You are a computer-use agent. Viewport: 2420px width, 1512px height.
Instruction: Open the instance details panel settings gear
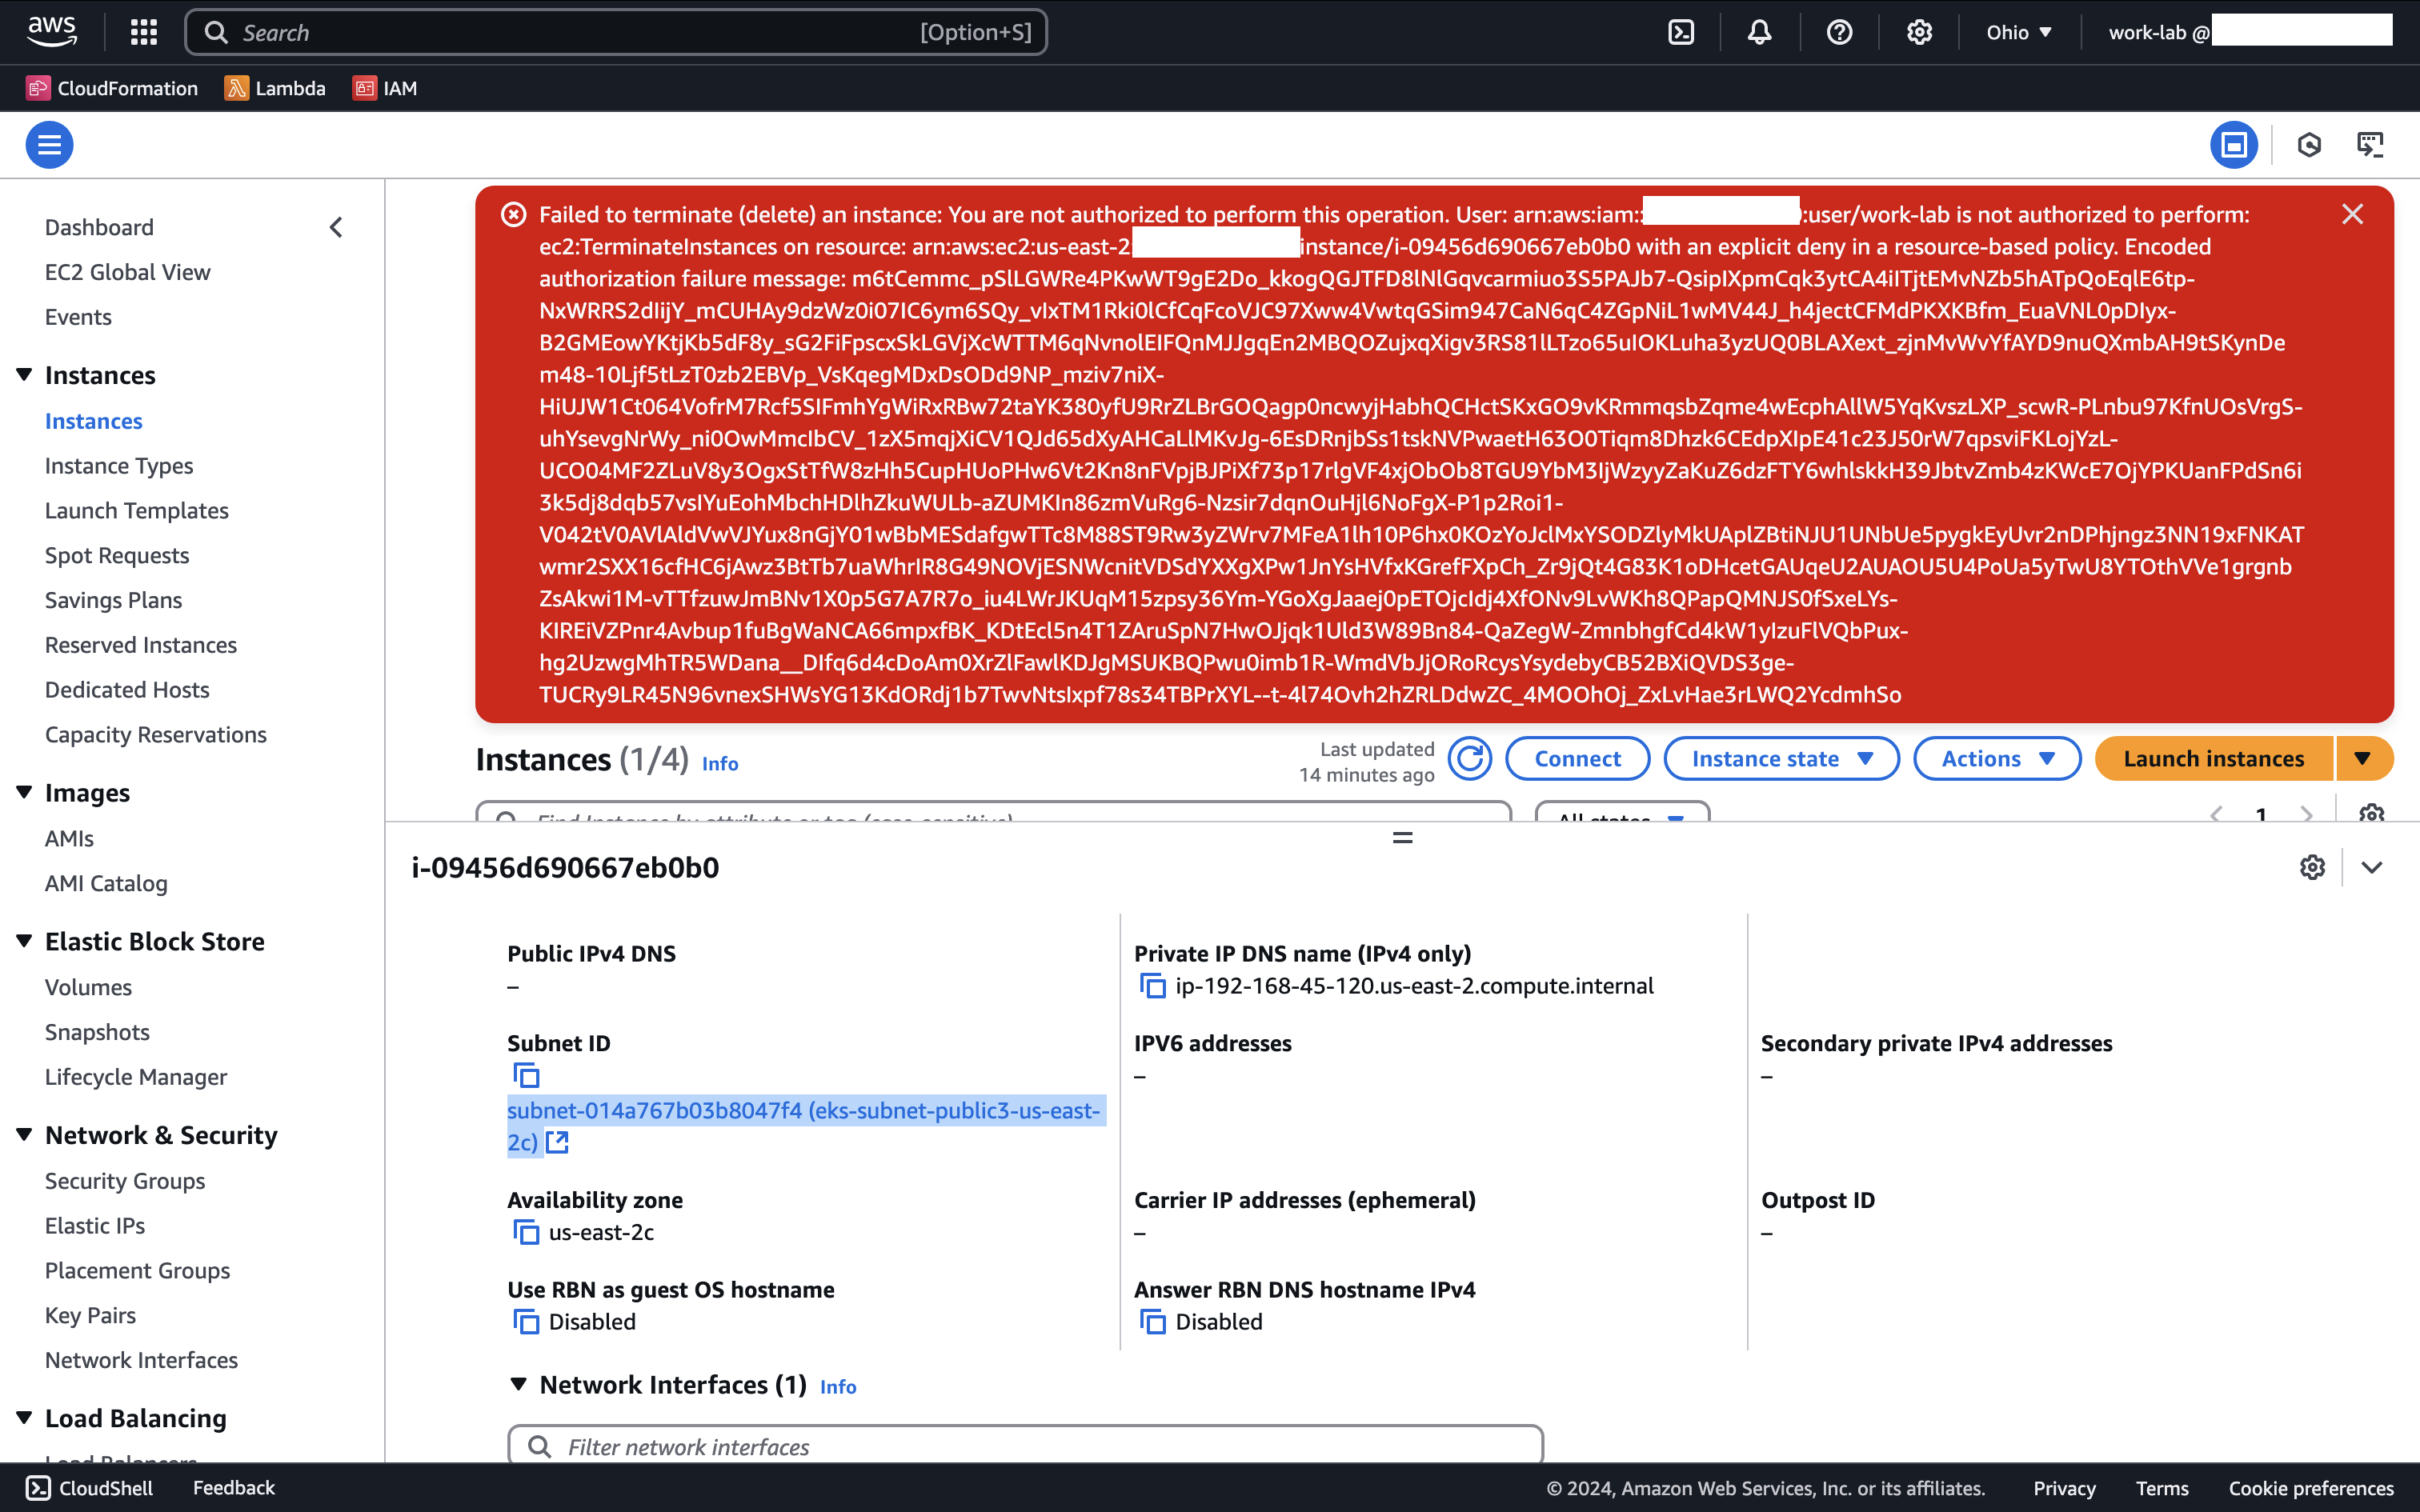[x=2312, y=867]
